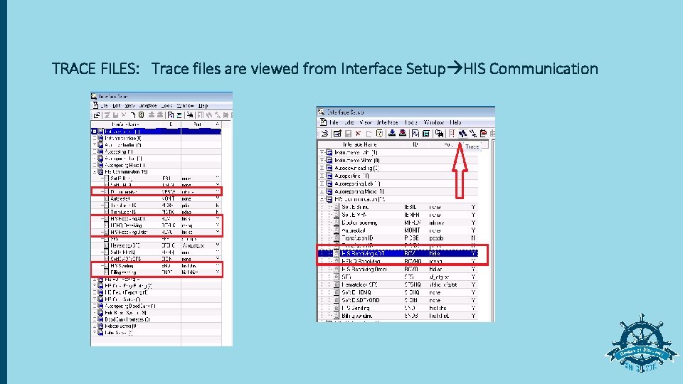
Task: Open View menu in larger window
Action: [x=365, y=122]
